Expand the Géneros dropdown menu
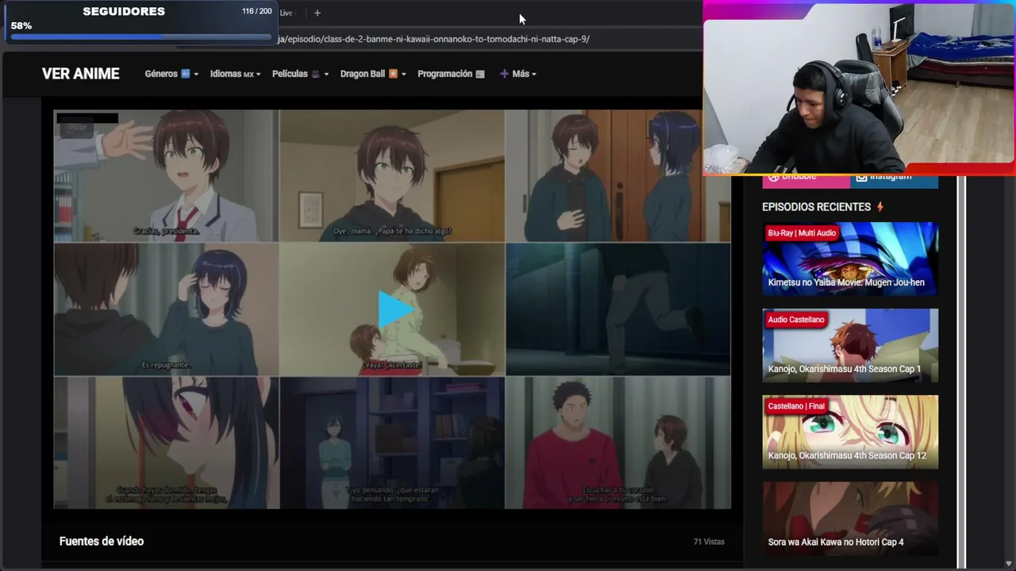Viewport: 1016px width, 571px height. (x=171, y=74)
